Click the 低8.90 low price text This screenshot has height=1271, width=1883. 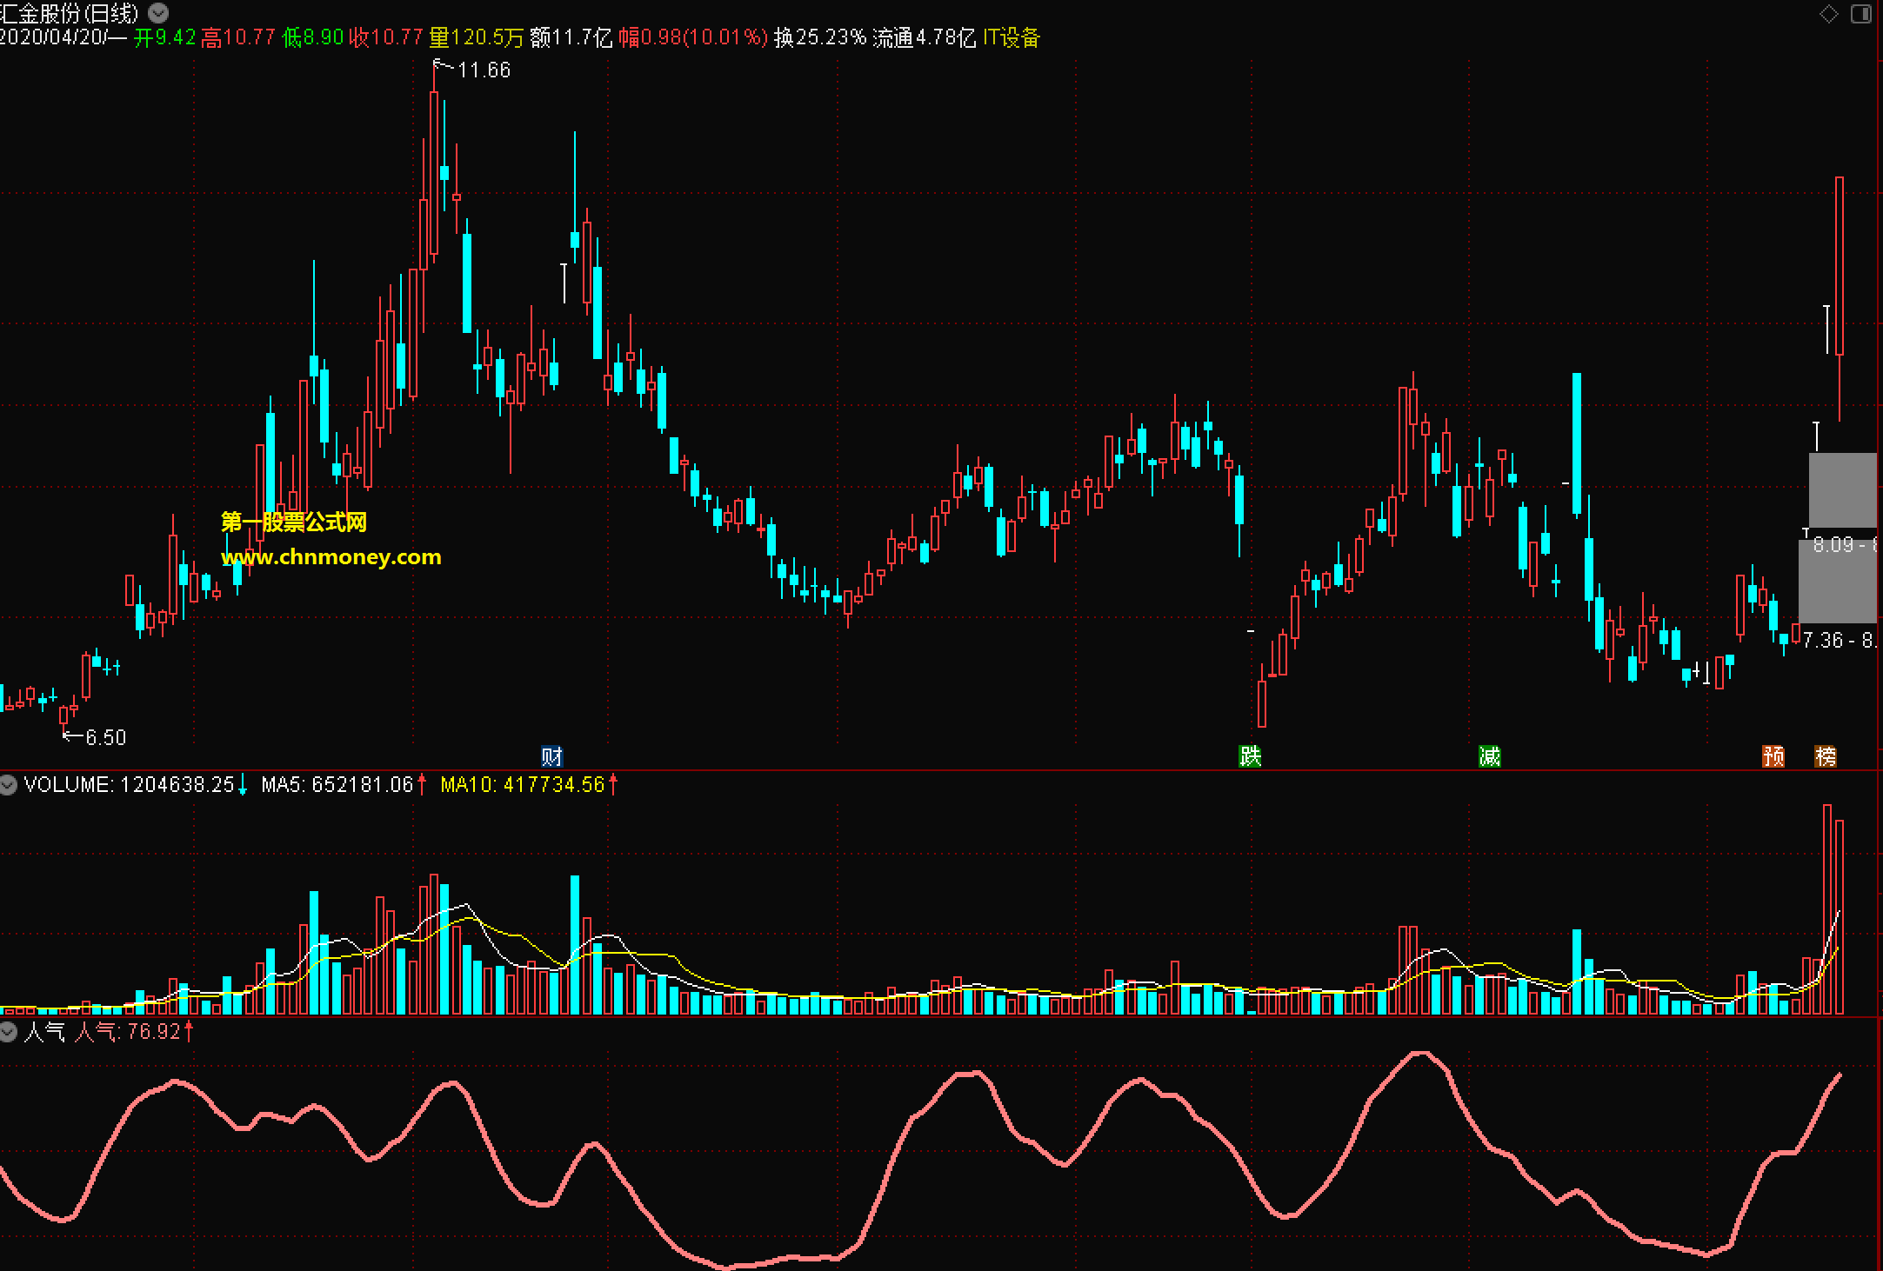click(313, 37)
